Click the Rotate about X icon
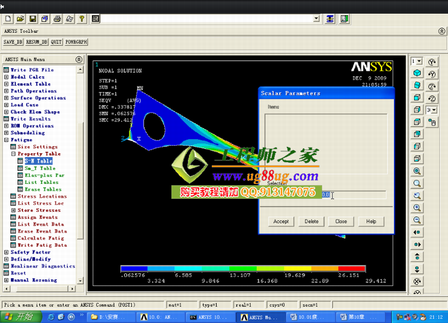Image resolution: width=448 pixels, height=323 pixels. click(417, 281)
